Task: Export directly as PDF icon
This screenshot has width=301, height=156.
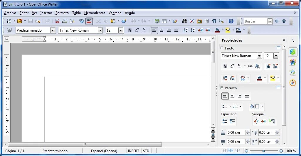Action: pyautogui.click(x=57, y=21)
